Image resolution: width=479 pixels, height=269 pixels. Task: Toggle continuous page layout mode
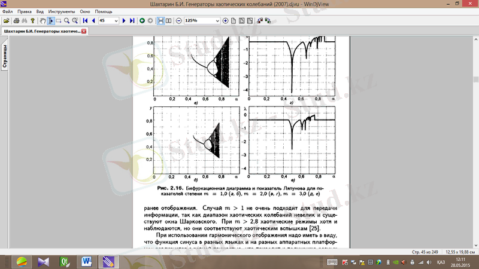click(x=160, y=20)
